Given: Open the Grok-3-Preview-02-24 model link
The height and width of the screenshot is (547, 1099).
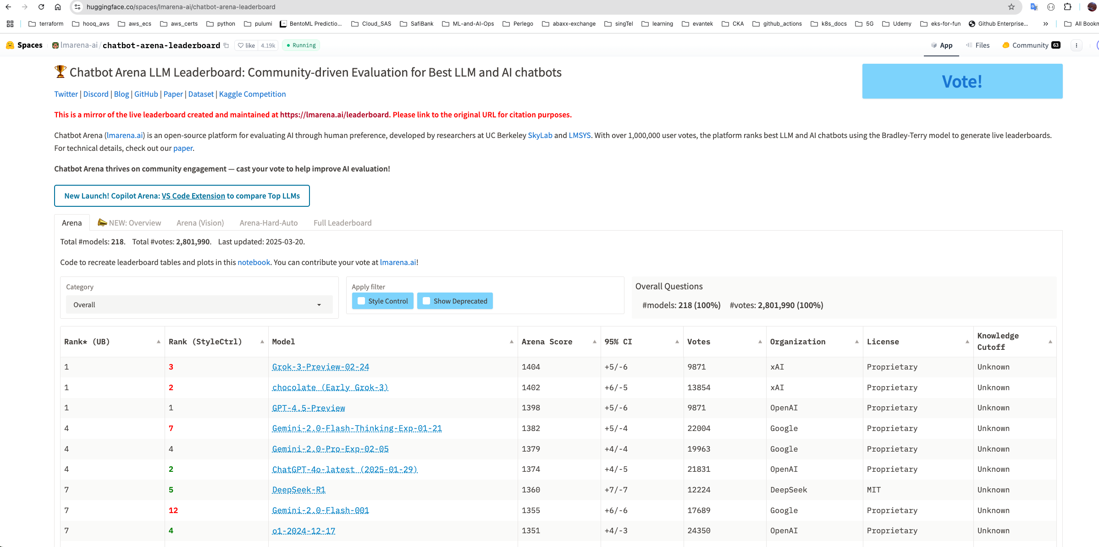Looking at the screenshot, I should coord(320,367).
